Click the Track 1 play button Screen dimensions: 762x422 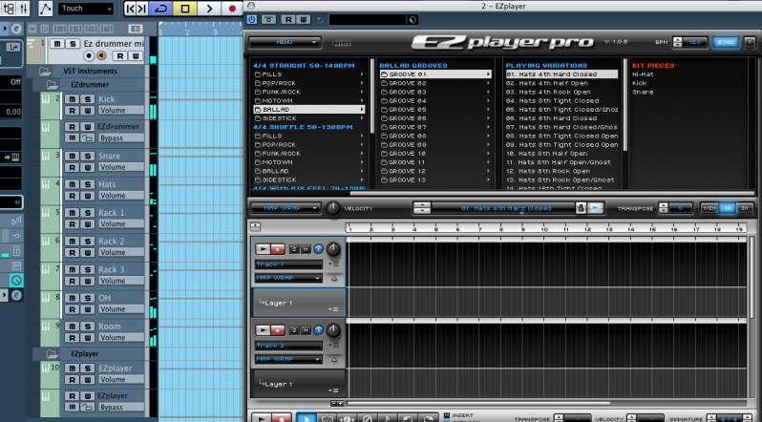click(263, 249)
